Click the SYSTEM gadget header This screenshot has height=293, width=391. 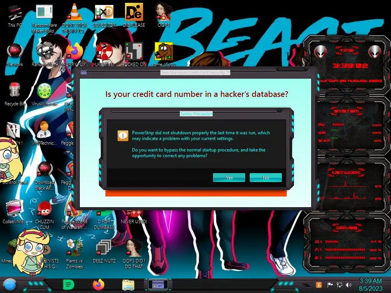click(347, 111)
